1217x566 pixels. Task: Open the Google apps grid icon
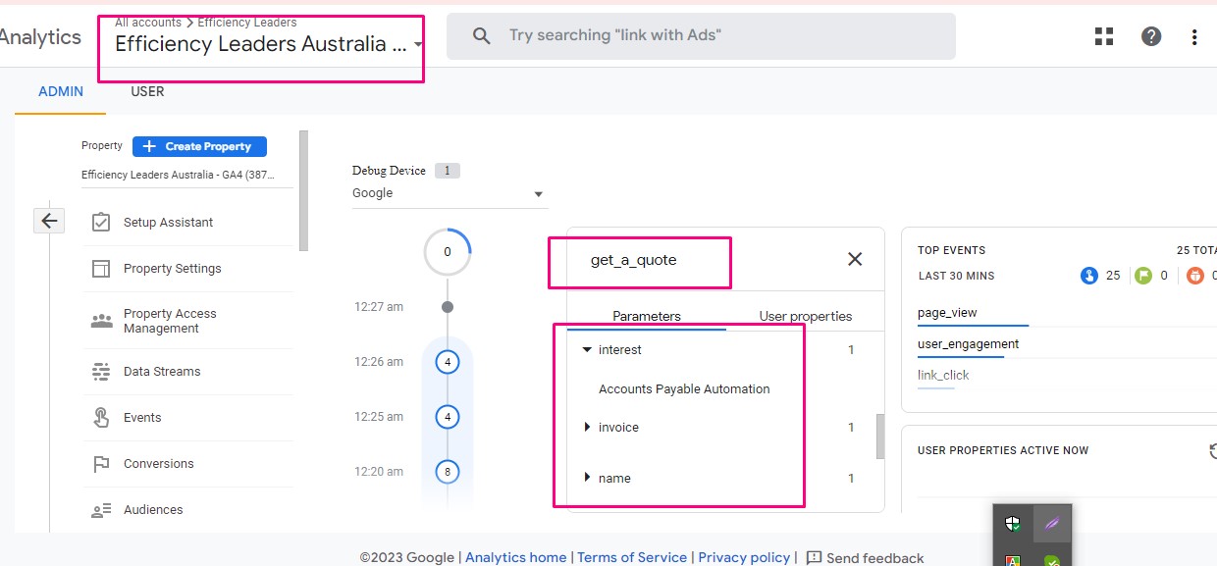coord(1104,36)
